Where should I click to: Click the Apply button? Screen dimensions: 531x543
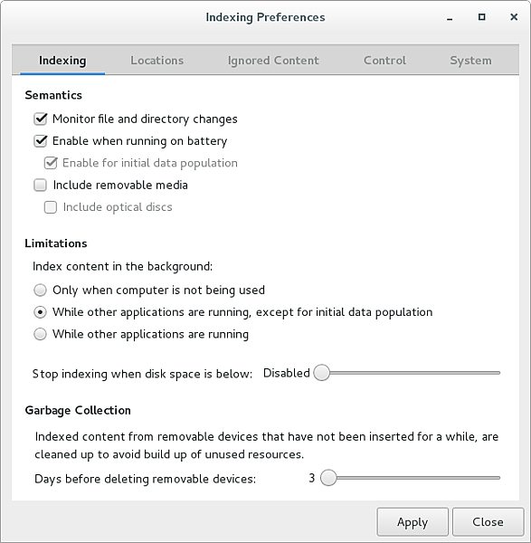412,522
